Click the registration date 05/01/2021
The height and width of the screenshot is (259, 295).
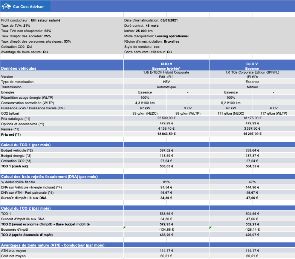(x=169, y=20)
